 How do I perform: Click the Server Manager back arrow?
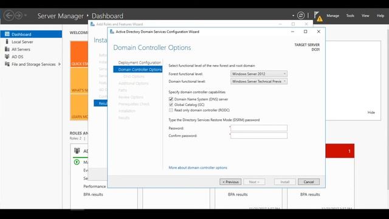click(9, 16)
